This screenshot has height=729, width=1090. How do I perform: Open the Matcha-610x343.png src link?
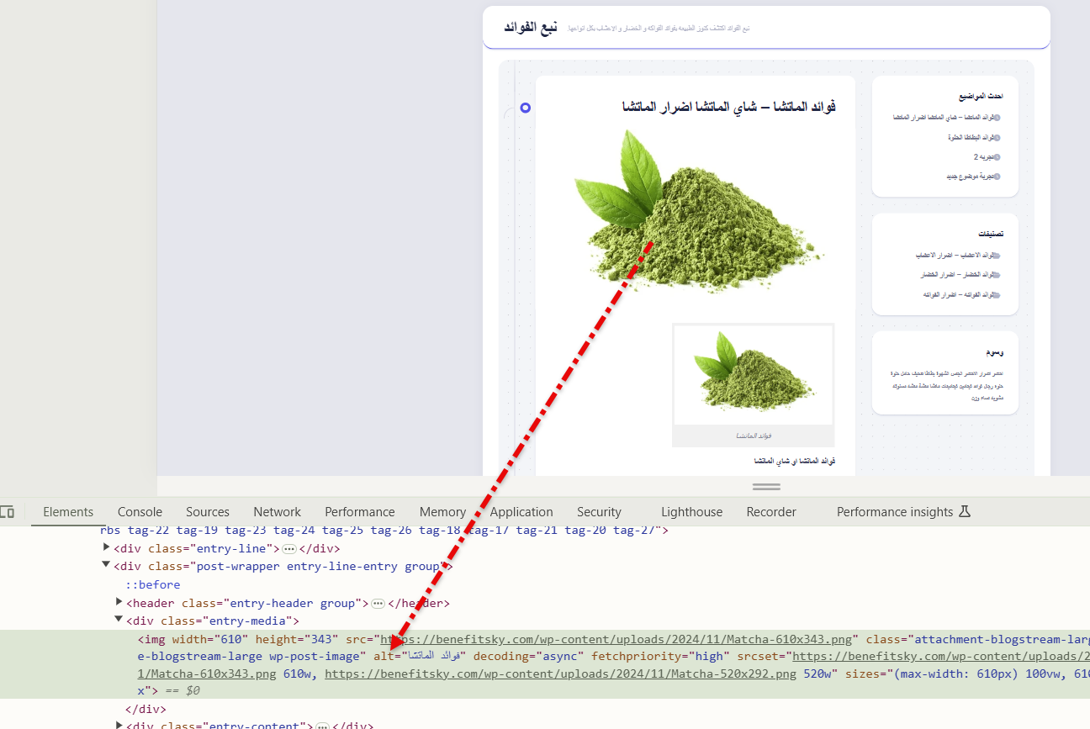[x=618, y=640]
